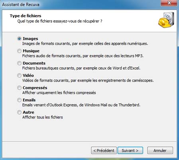Viewport: 179px width, 160px height.
Task: Click the Vidéo description about caméscopes
Action: coord(88,80)
